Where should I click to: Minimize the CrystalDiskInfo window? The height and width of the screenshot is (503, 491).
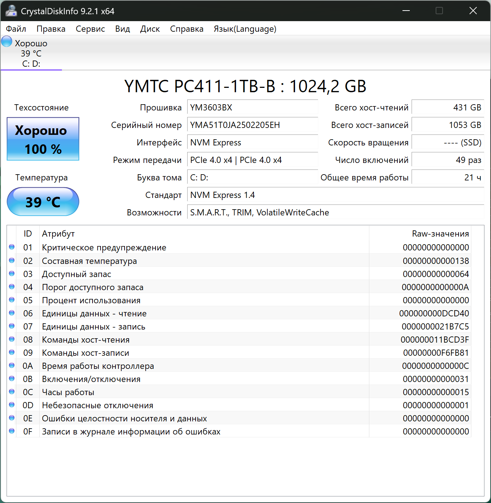click(406, 11)
